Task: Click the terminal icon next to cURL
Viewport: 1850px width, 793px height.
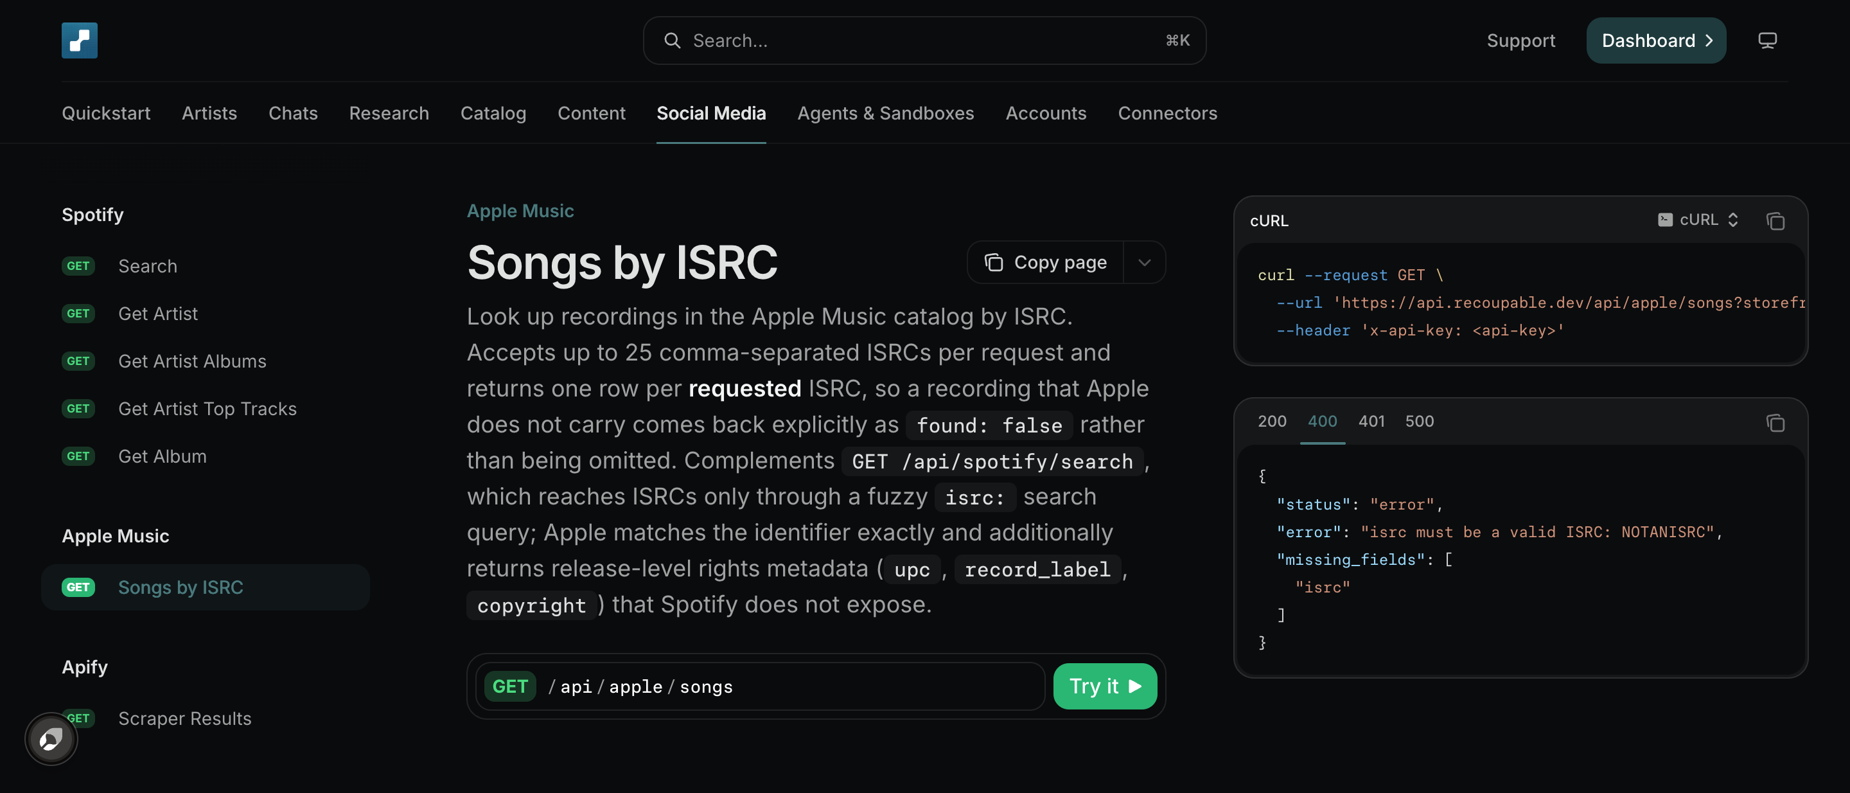Action: [x=1665, y=219]
